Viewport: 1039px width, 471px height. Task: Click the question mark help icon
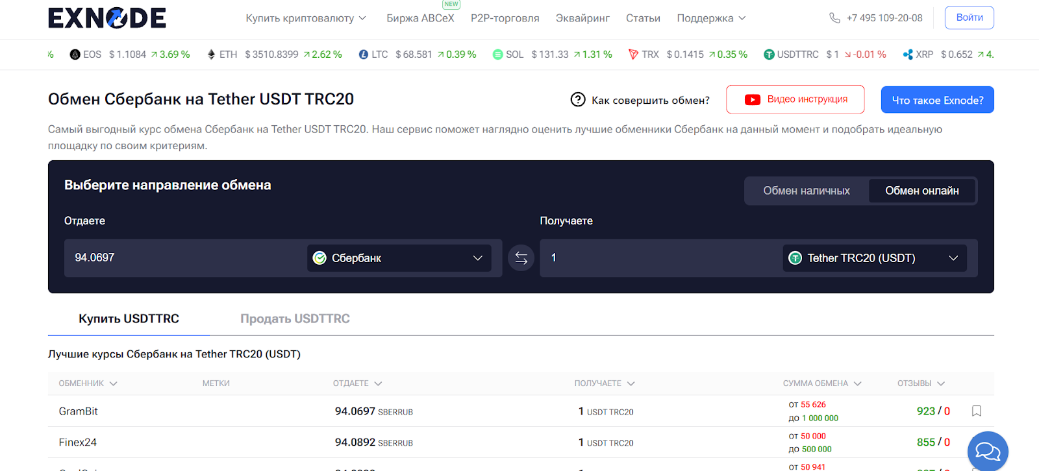578,99
